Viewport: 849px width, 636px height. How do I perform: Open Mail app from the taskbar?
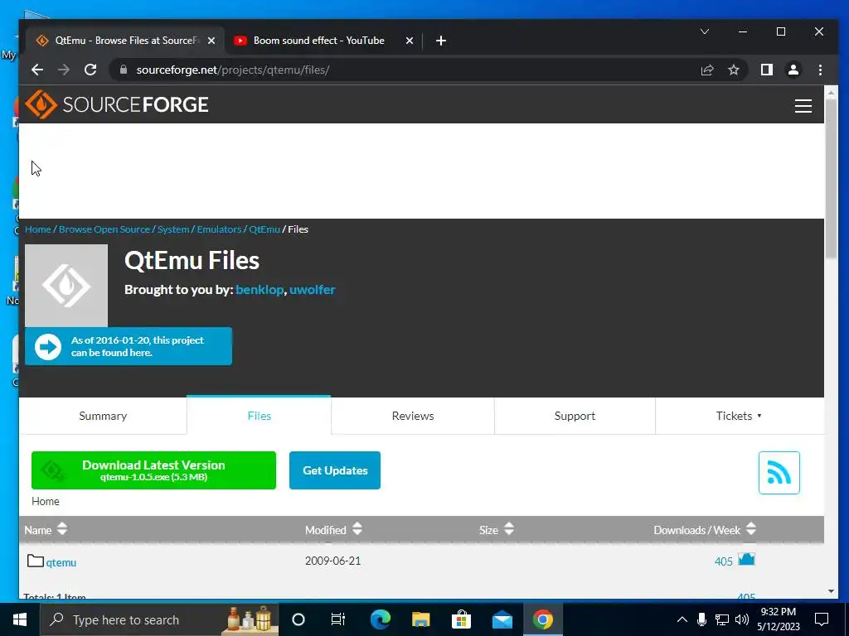[502, 619]
